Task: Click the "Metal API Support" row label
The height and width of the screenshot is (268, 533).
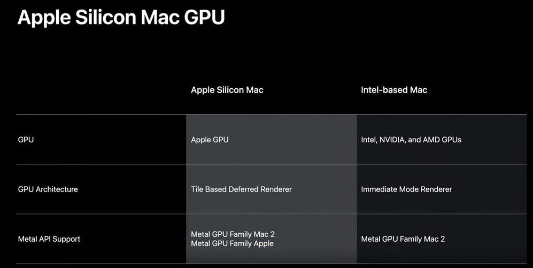Action: [x=49, y=239]
